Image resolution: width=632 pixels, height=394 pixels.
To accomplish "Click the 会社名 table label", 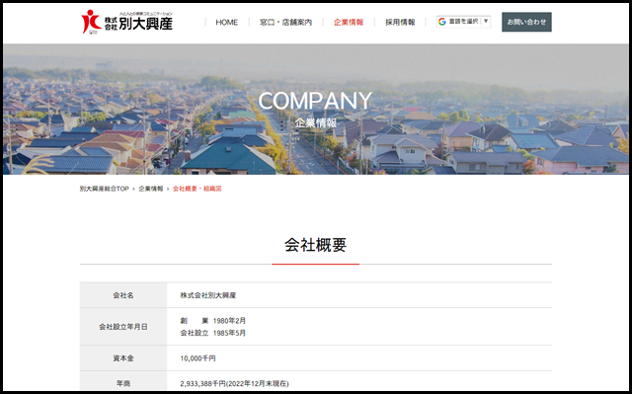I will (x=123, y=295).
